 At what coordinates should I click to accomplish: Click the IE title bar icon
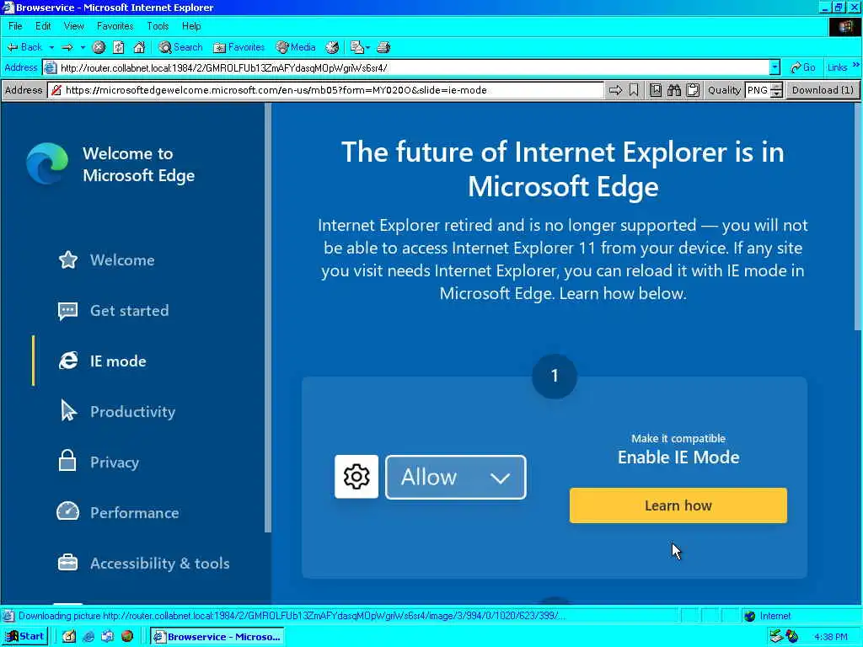click(8, 7)
